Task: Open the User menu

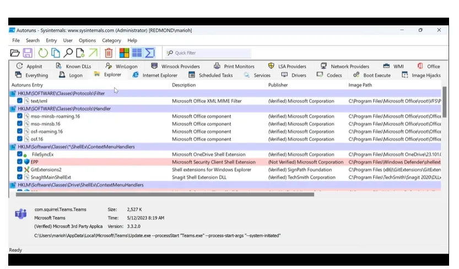Action: (x=68, y=40)
